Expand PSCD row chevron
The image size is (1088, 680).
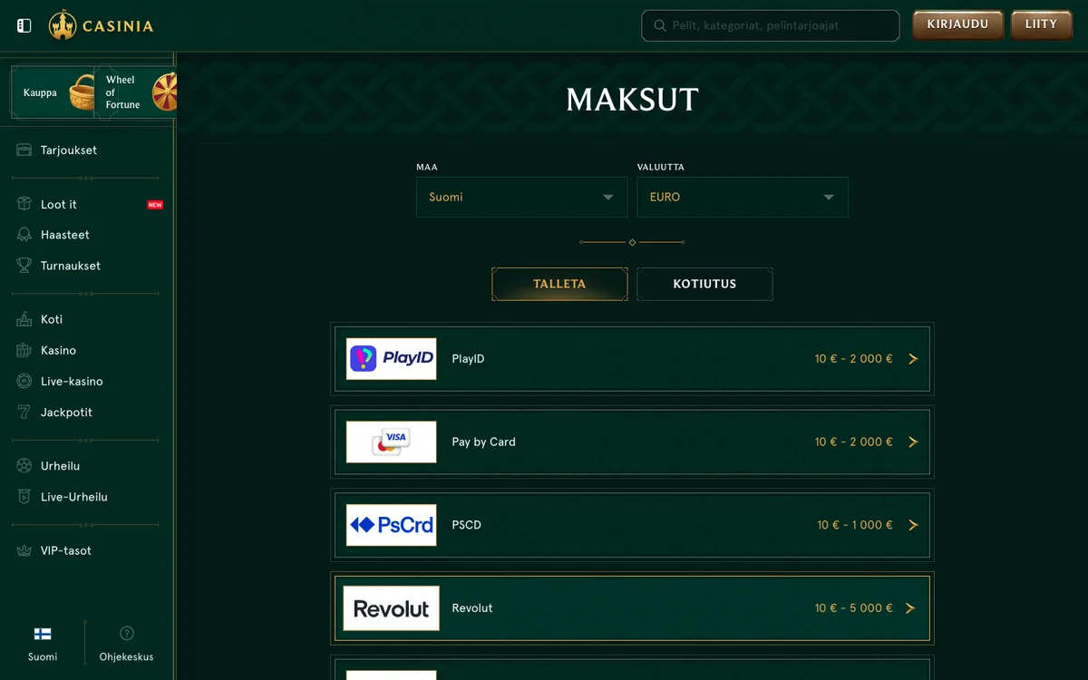(x=913, y=525)
